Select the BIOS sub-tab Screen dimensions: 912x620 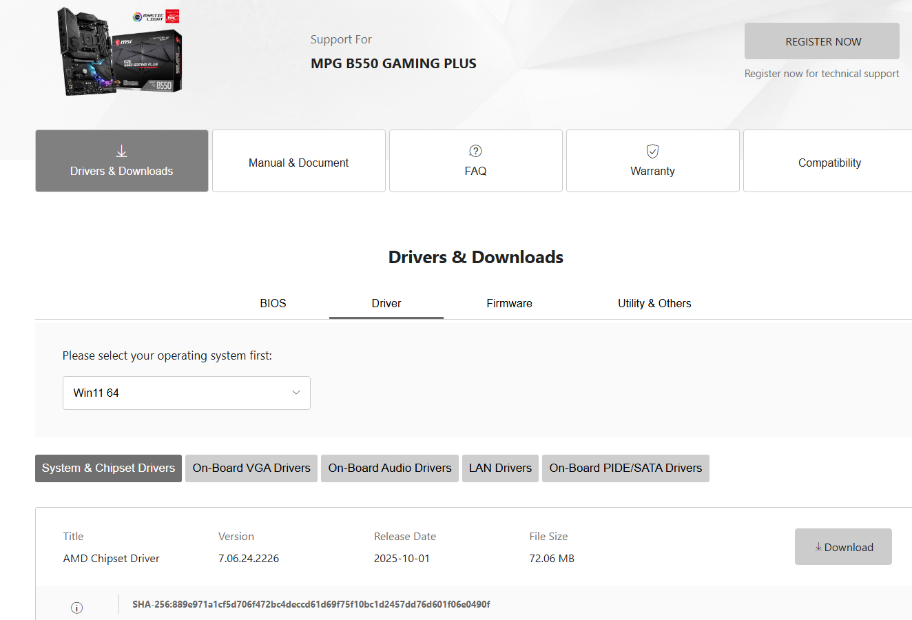coord(273,303)
